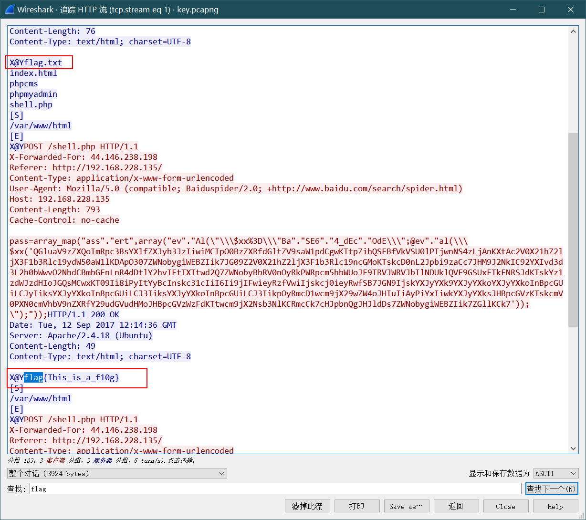Click the index.html line in stream
Viewport: 586px width, 520px height.
pyautogui.click(x=33, y=73)
